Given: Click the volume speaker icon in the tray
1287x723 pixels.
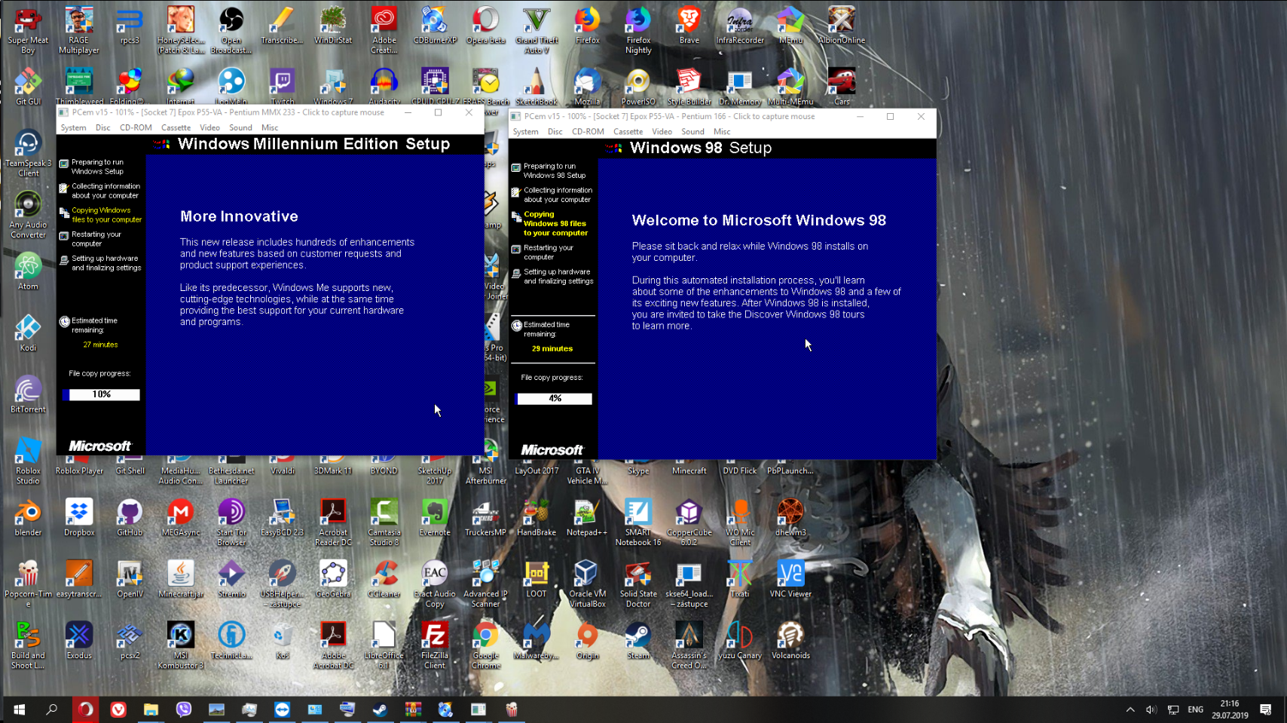Looking at the screenshot, I should coord(1151,709).
